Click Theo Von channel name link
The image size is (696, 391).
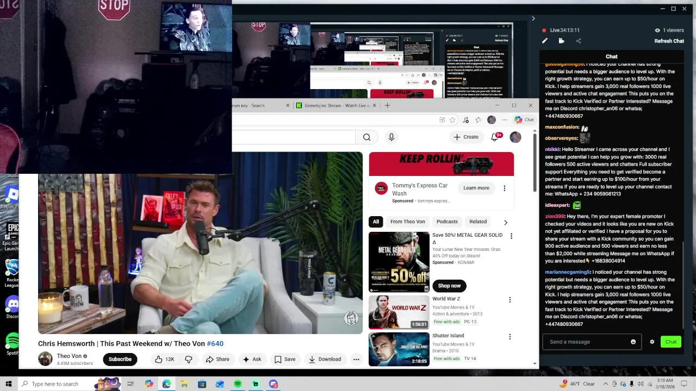[x=69, y=356]
